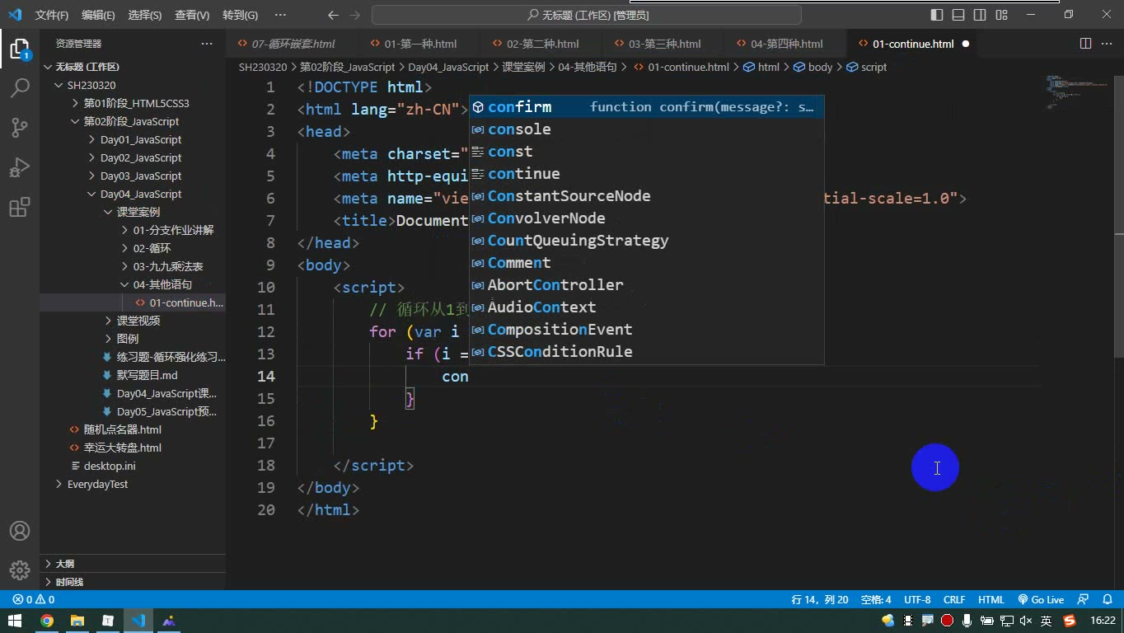
Task: Open the Manage gear menu
Action: pos(20,570)
